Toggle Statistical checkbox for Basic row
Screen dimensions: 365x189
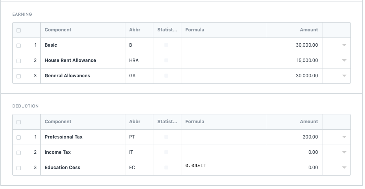(x=166, y=45)
